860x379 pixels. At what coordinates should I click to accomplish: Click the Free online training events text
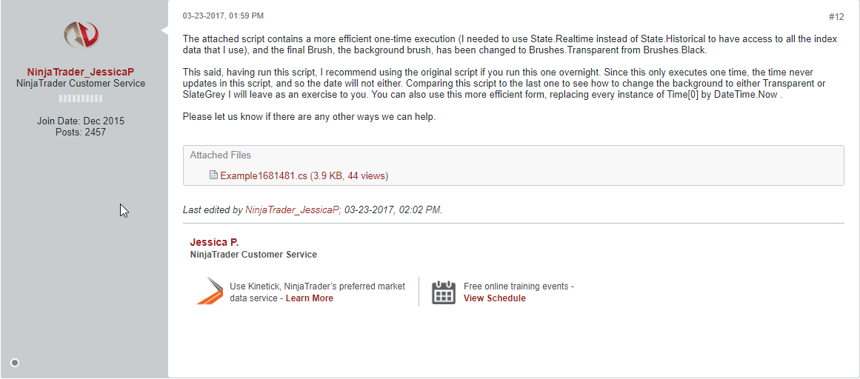519,286
